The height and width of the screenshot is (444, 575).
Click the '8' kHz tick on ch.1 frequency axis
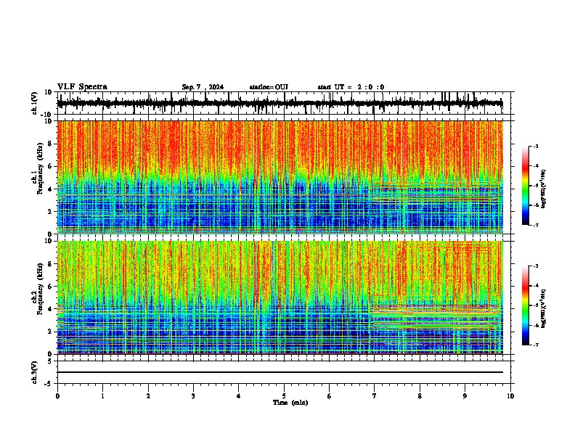click(51, 144)
